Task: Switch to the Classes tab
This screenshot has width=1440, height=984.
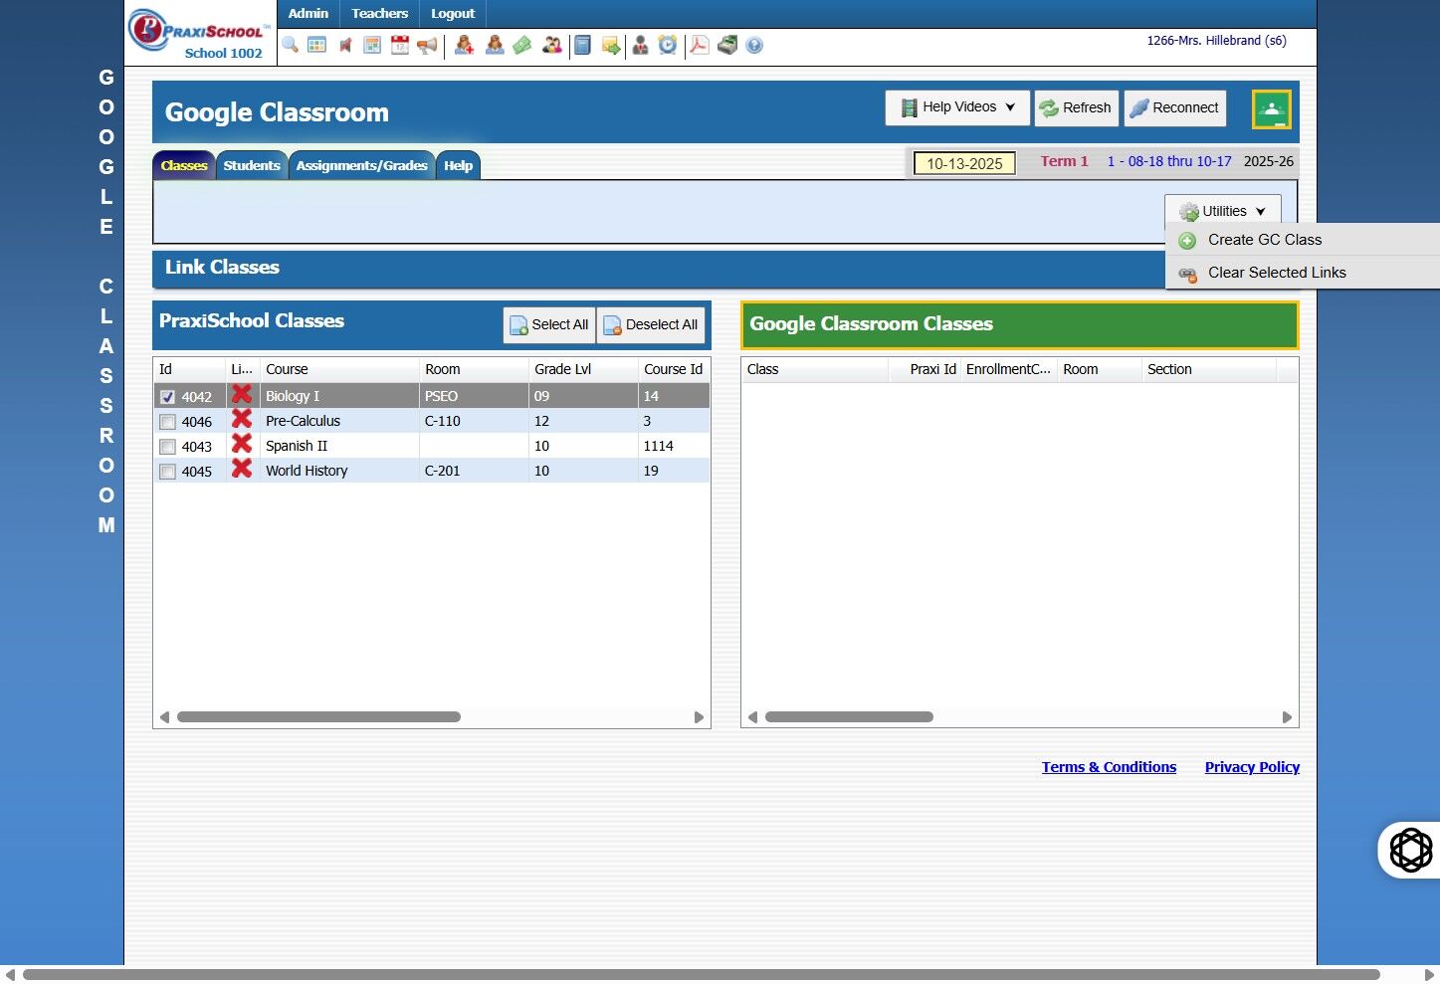Action: pos(184,165)
